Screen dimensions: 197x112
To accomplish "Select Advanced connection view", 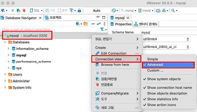I will [x=168, y=65].
